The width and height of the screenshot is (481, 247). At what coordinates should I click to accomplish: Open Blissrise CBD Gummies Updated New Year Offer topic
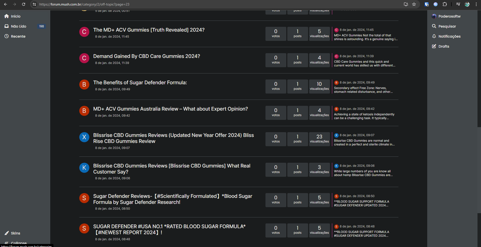[173, 138]
